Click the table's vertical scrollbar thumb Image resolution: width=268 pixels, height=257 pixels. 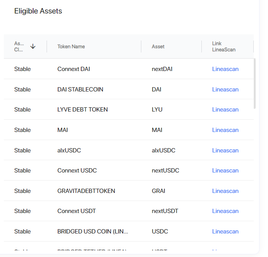pyautogui.click(x=255, y=84)
